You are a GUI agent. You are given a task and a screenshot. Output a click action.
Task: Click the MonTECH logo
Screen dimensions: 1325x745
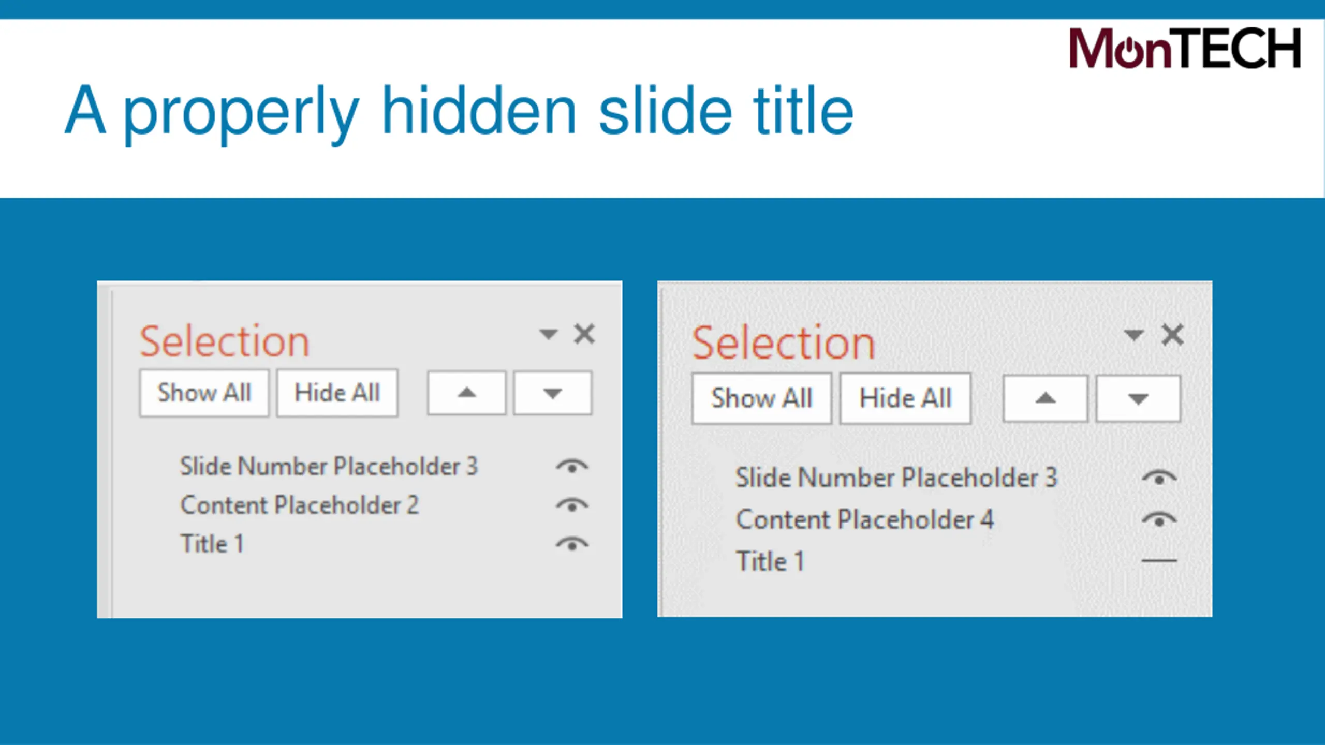point(1184,48)
